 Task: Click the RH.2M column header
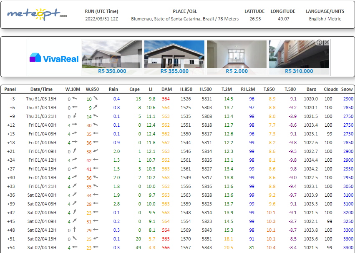(x=248, y=89)
